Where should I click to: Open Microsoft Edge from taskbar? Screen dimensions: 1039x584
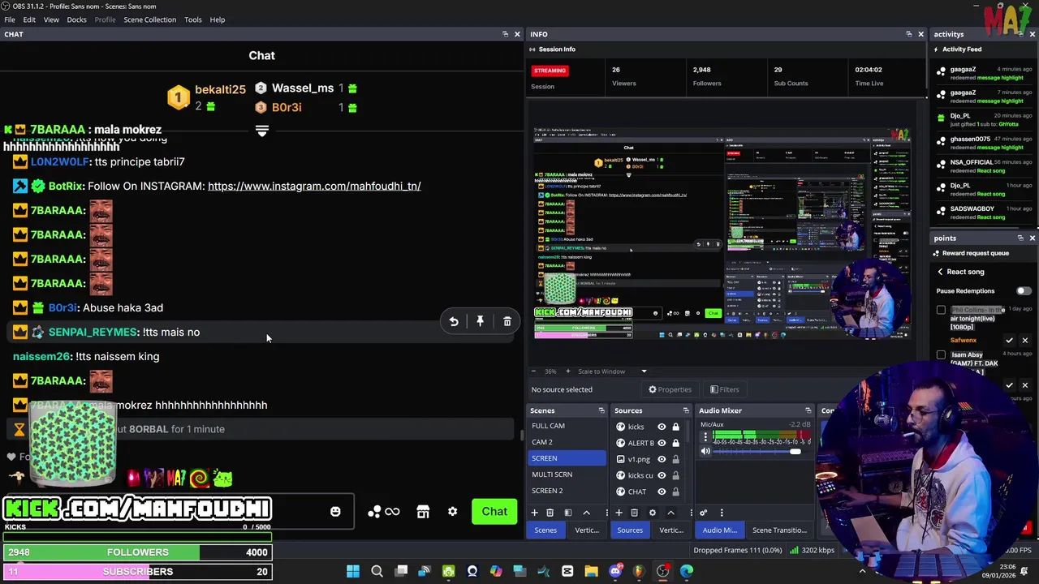click(687, 571)
